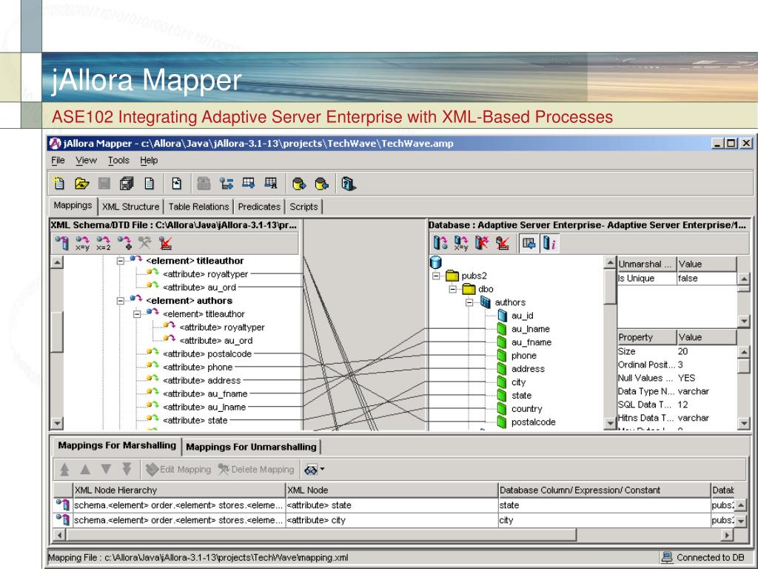
Task: Collapse the bold element titleauthor node
Action: (121, 261)
